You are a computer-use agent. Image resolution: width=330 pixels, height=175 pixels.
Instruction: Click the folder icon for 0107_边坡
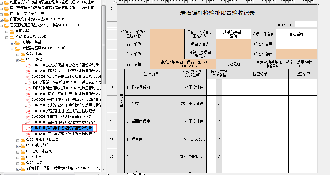point(23,163)
